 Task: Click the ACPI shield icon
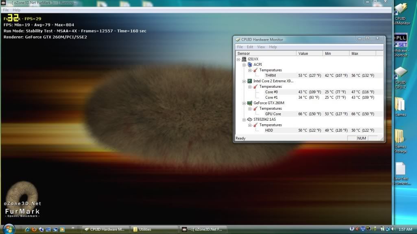[250, 65]
